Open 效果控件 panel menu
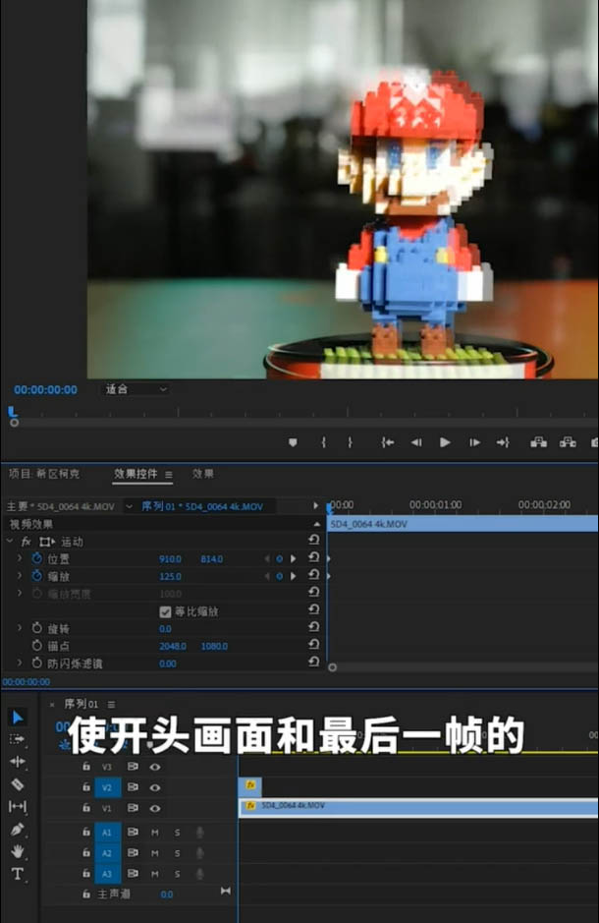 pyautogui.click(x=169, y=475)
